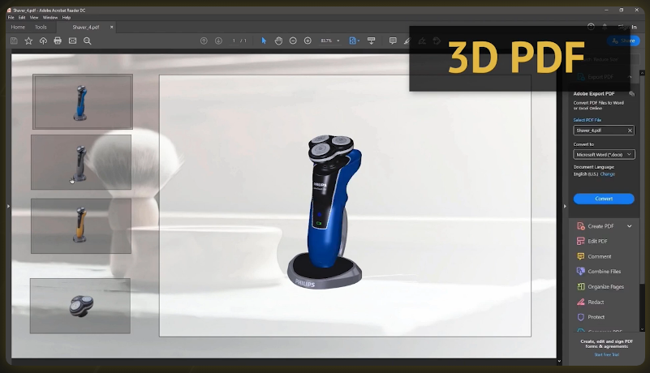Click the Change language link
This screenshot has height=373, width=650.
[607, 174]
